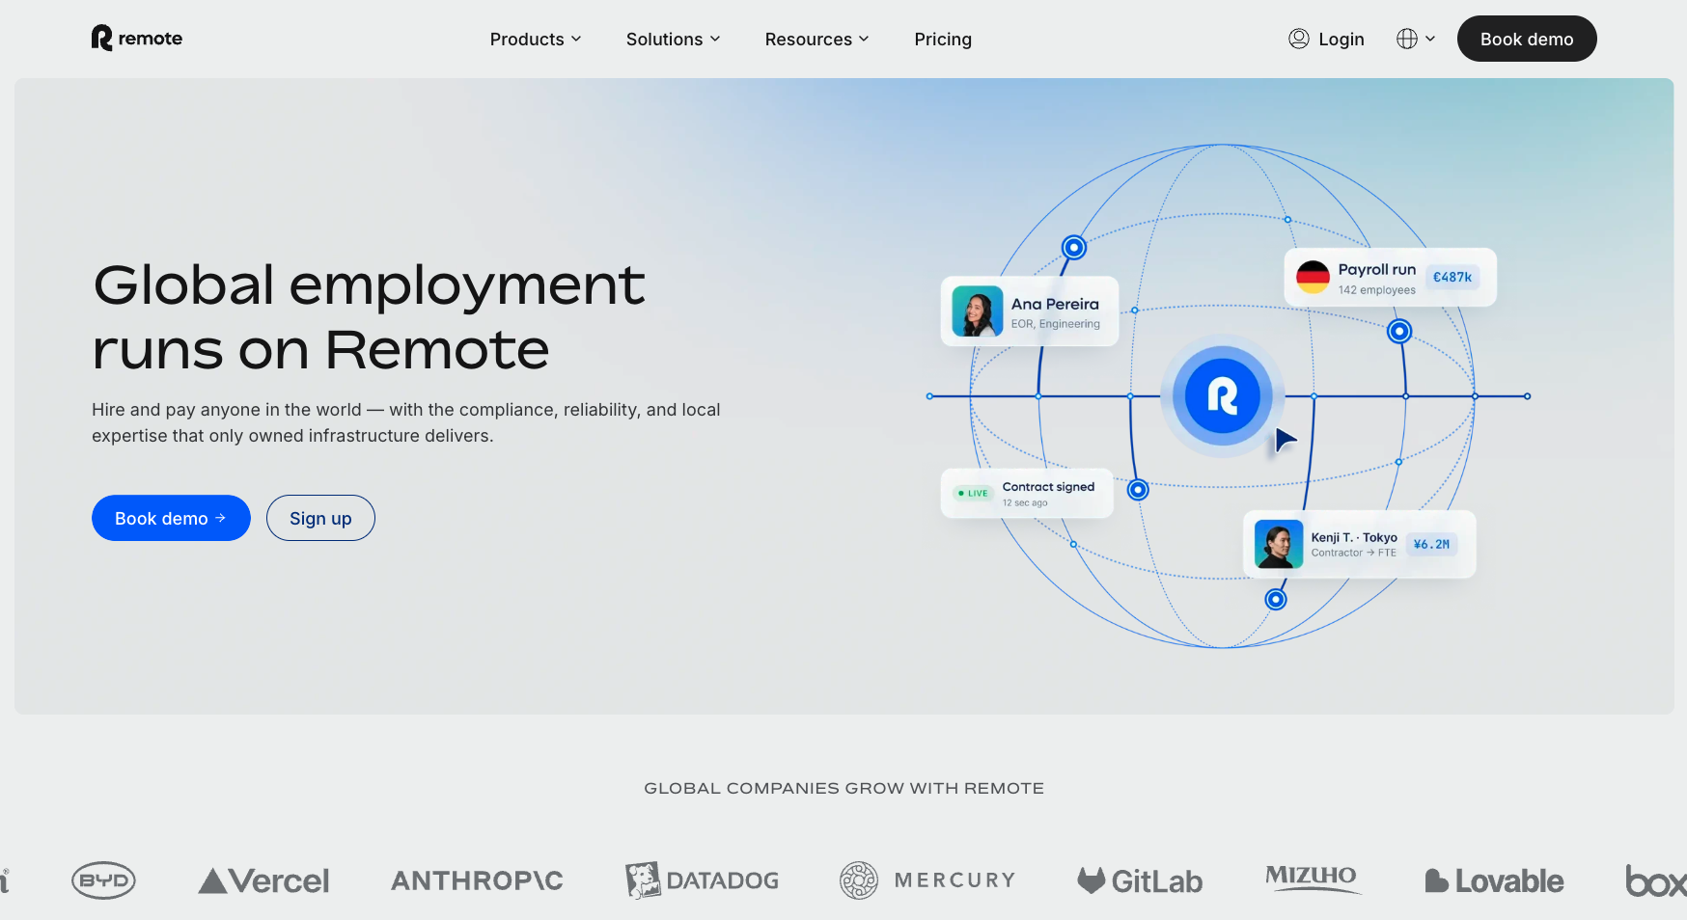
Task: Select the Ana Pereira card
Action: pos(1030,311)
